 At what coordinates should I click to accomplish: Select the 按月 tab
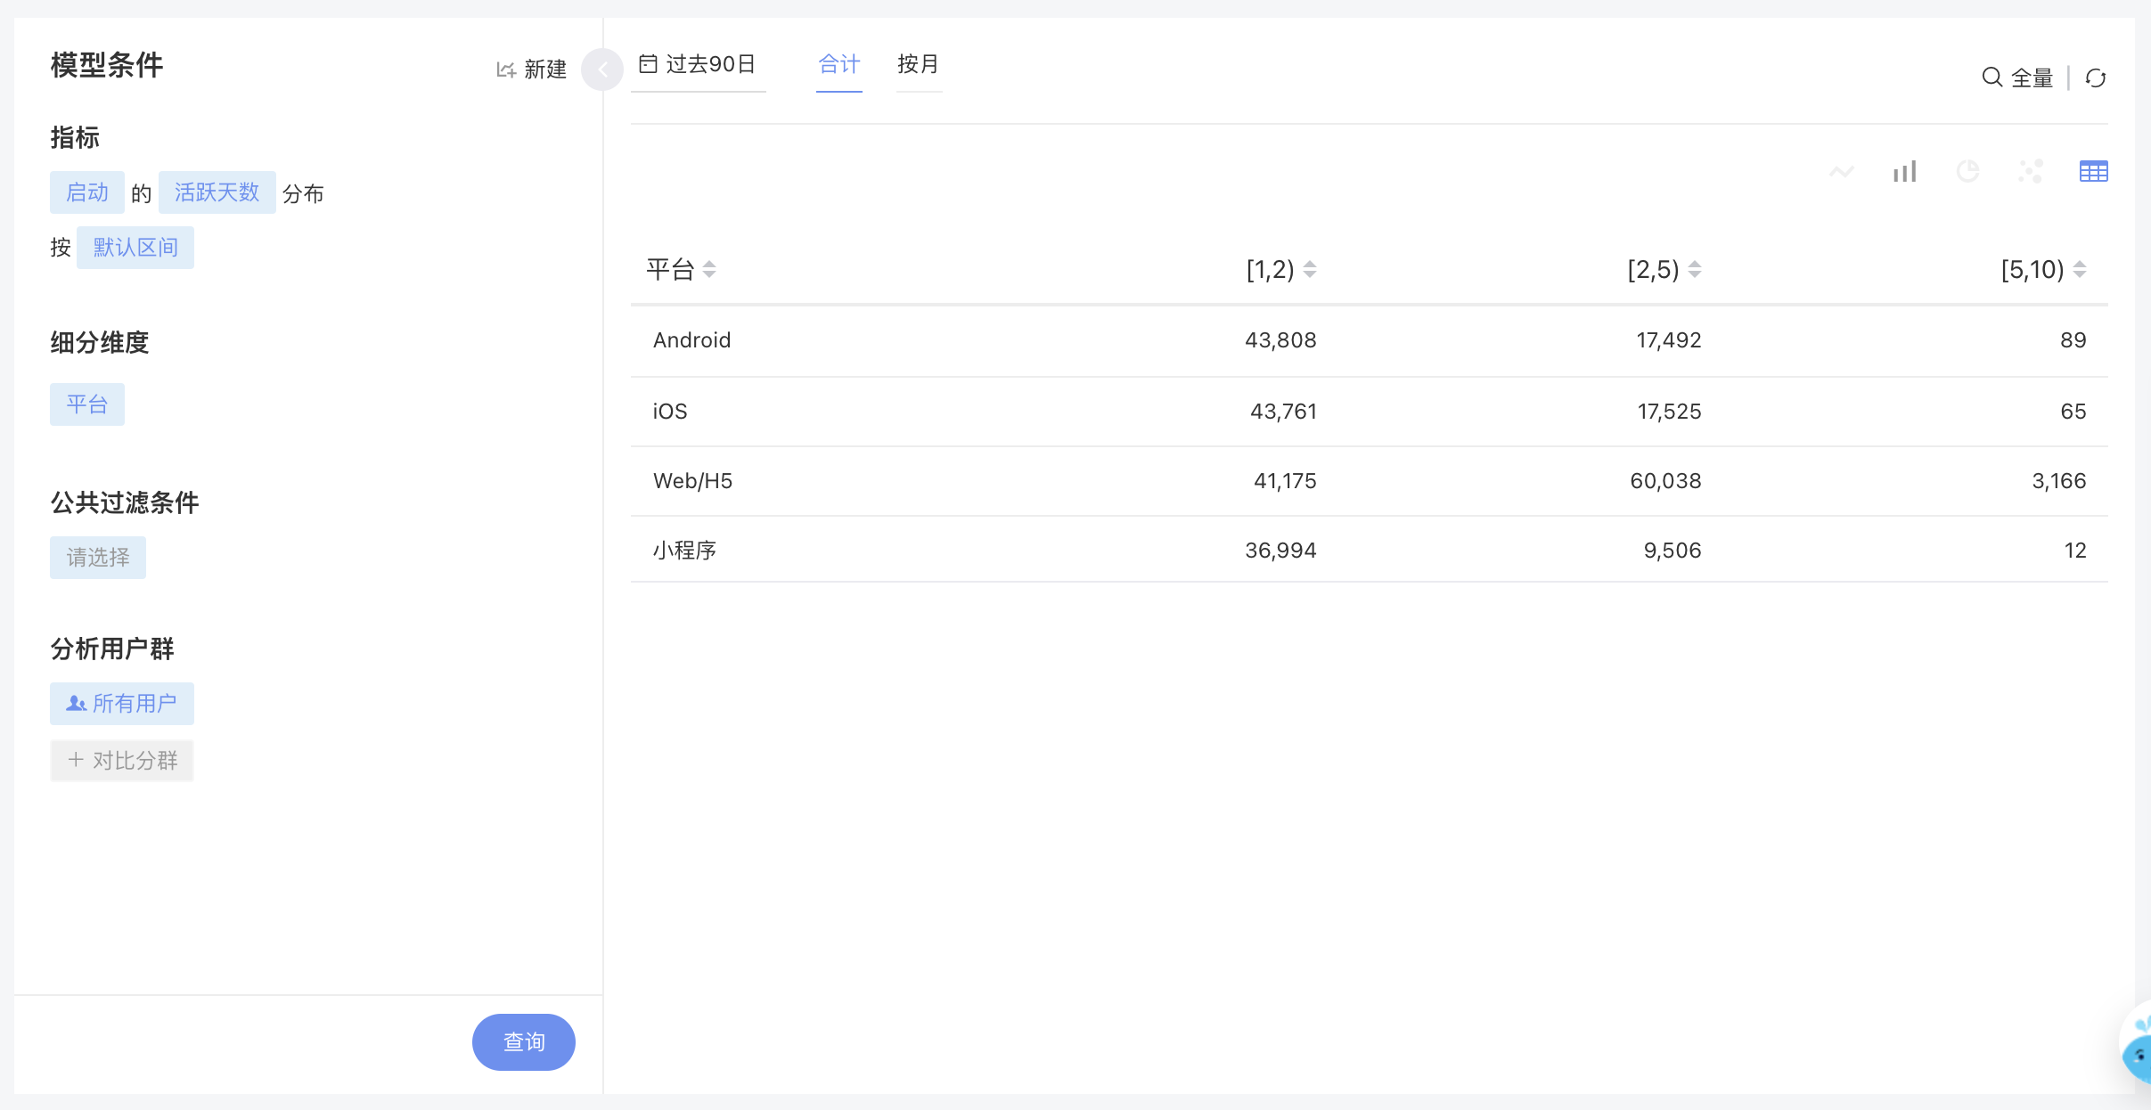[919, 64]
